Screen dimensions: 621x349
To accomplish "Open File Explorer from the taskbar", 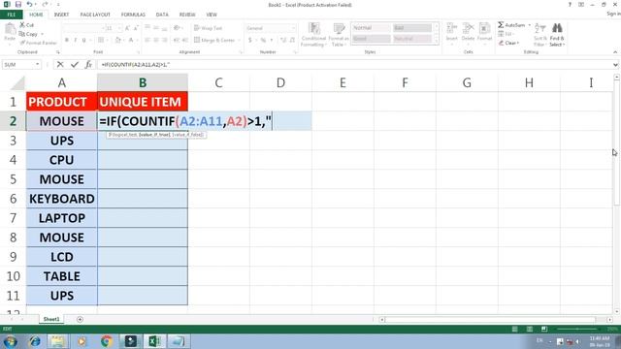I will tap(58, 341).
